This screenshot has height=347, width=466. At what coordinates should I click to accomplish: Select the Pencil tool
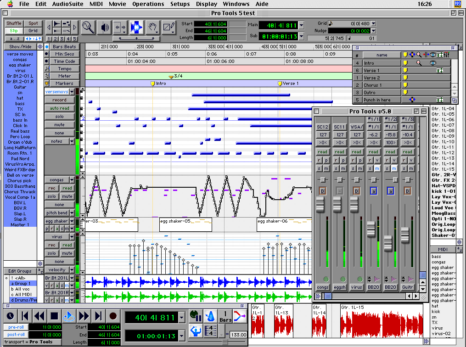click(x=168, y=28)
